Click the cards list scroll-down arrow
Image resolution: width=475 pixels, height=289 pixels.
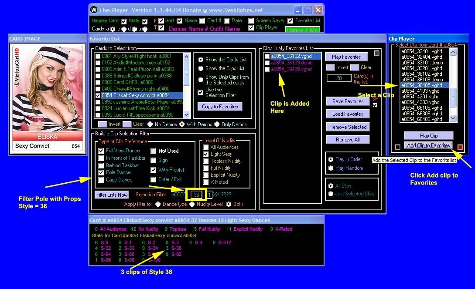point(186,115)
